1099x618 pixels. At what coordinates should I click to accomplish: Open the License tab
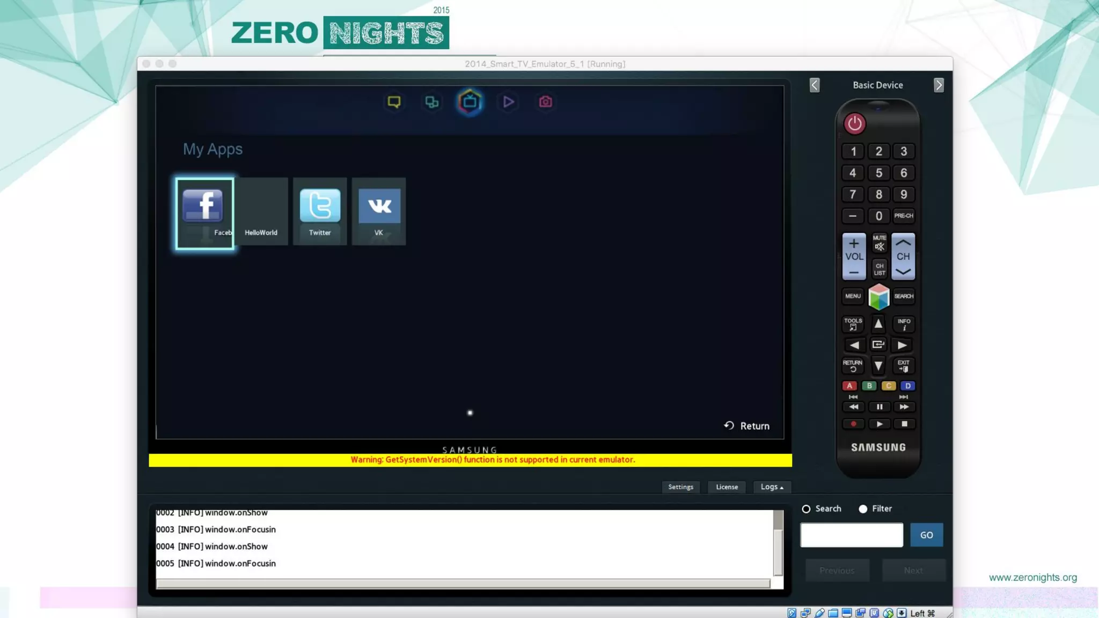tap(727, 487)
